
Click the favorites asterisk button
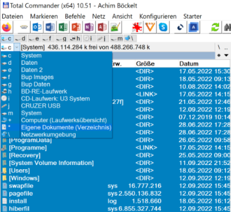pyautogui.click(x=219, y=55)
